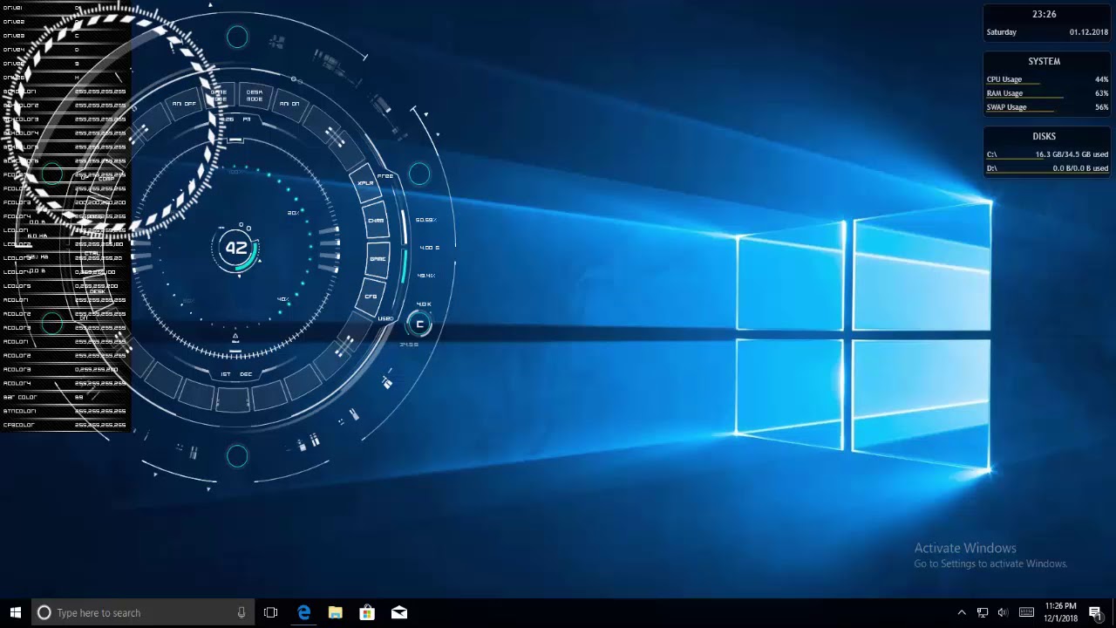This screenshot has height=628, width=1116.
Task: Click '16.3 GB/34.5 GB used' text
Action: coord(1072,154)
